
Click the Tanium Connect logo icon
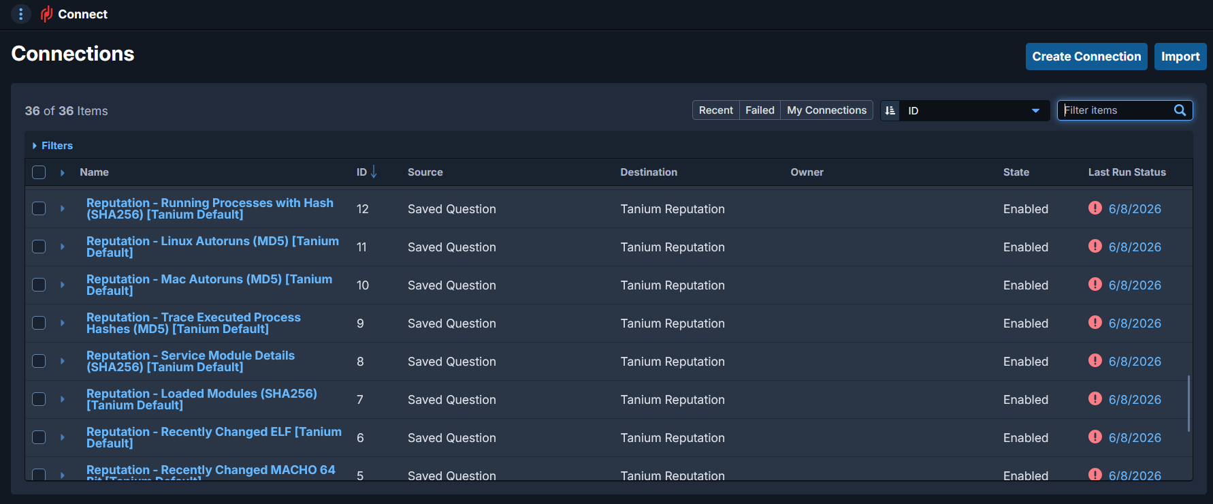pos(46,14)
